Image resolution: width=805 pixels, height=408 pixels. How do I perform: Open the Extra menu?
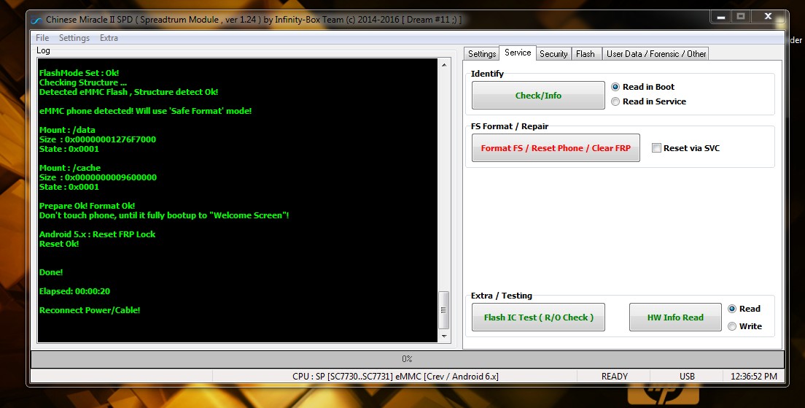pos(109,37)
